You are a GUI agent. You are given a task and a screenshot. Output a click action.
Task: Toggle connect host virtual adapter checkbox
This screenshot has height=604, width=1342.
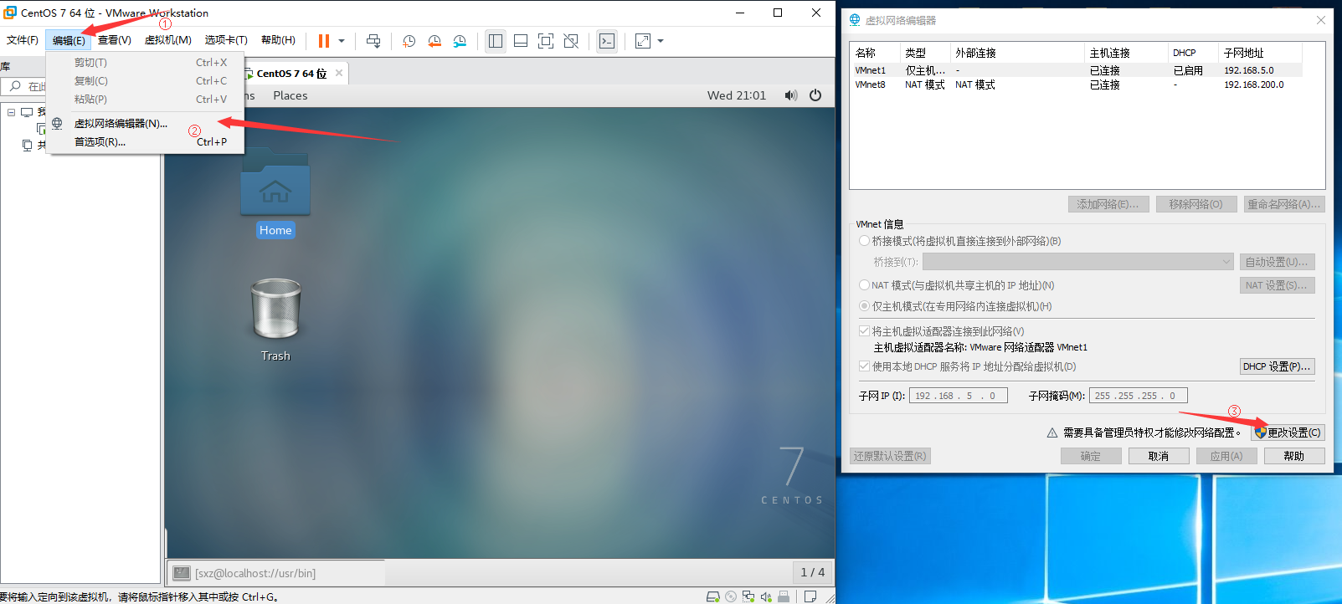pos(865,331)
